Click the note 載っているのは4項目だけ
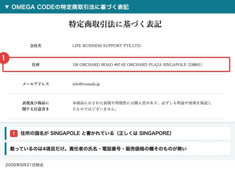This screenshot has width=235, height=171. [117, 149]
